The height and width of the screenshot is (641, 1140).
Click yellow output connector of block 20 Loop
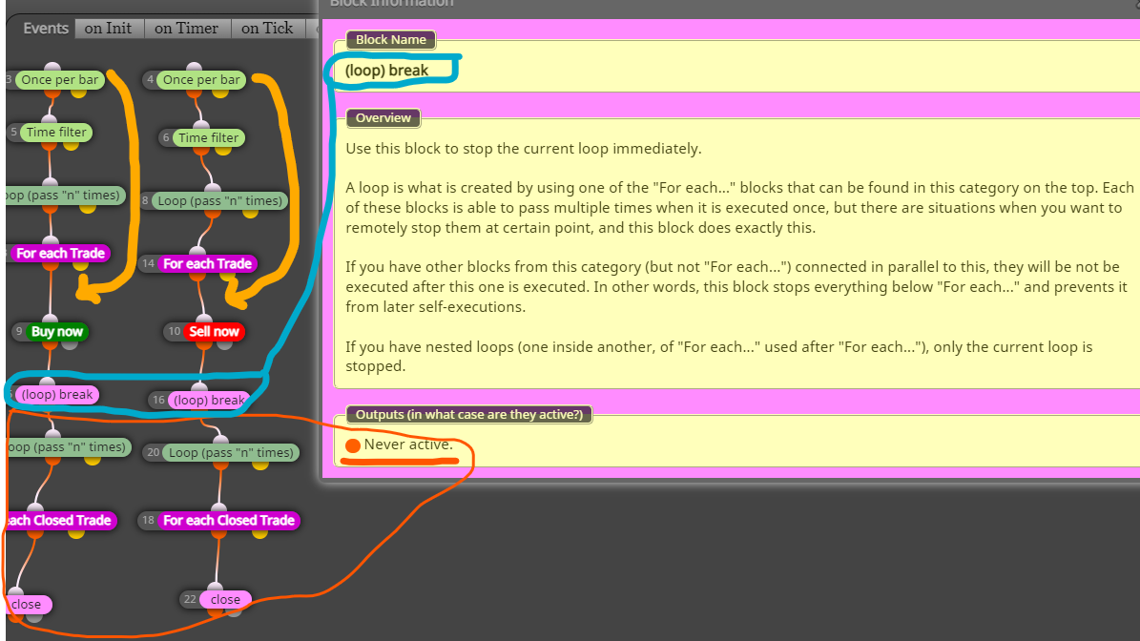coord(260,465)
